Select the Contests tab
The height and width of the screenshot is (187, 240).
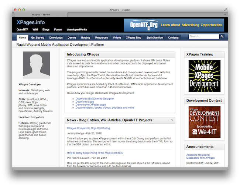173,38
